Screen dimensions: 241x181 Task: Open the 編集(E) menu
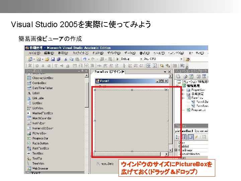pos(49,53)
